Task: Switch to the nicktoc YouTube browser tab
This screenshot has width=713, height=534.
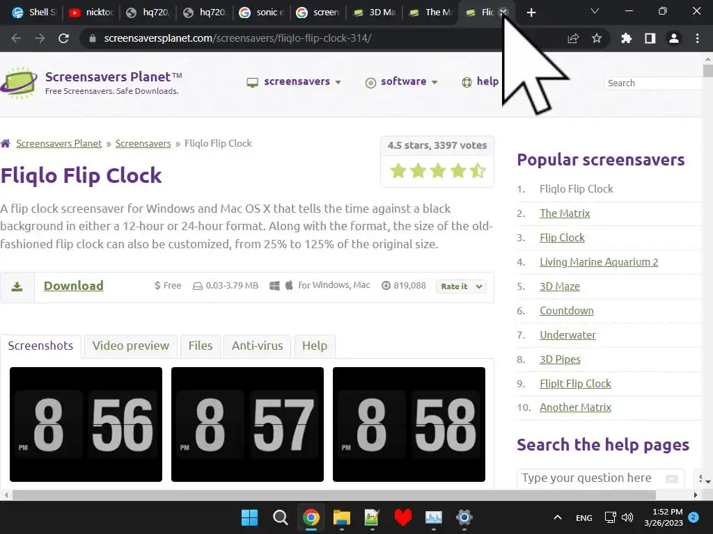Action: (91, 13)
